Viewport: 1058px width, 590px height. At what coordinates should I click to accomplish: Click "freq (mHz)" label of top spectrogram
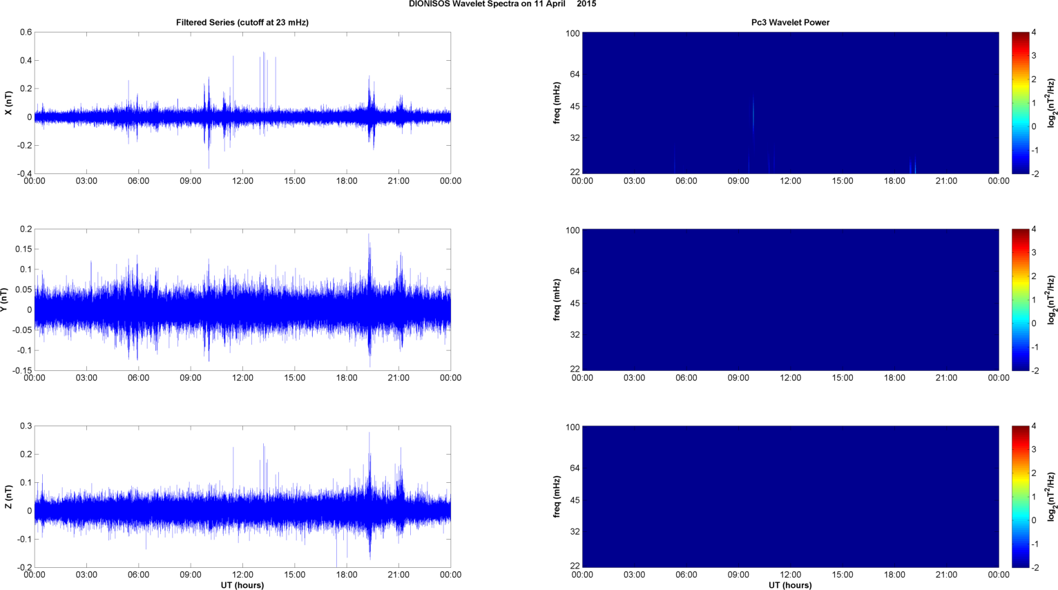tap(557, 103)
